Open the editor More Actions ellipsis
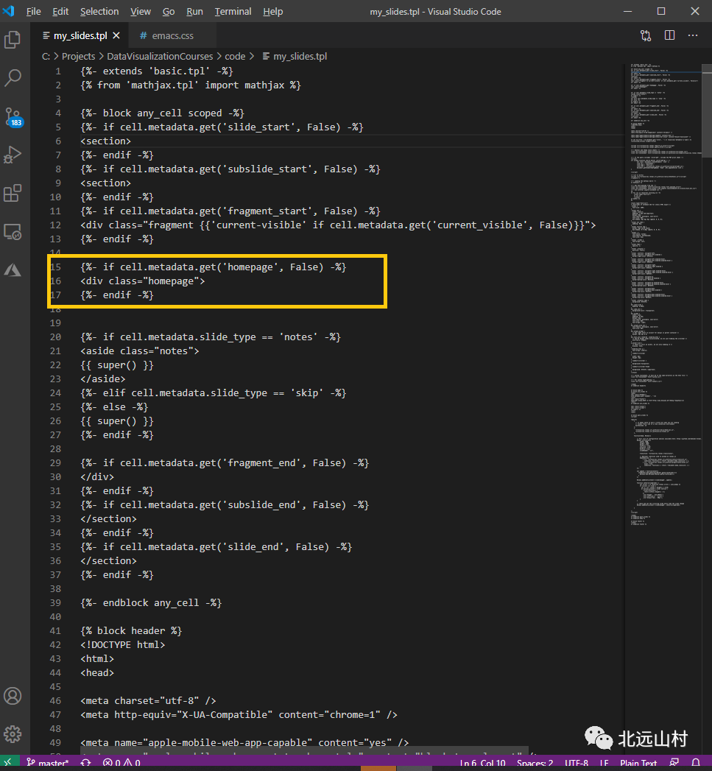This screenshot has height=771, width=712. 693,35
